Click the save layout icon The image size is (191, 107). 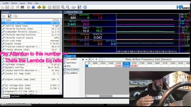click(x=80, y=7)
